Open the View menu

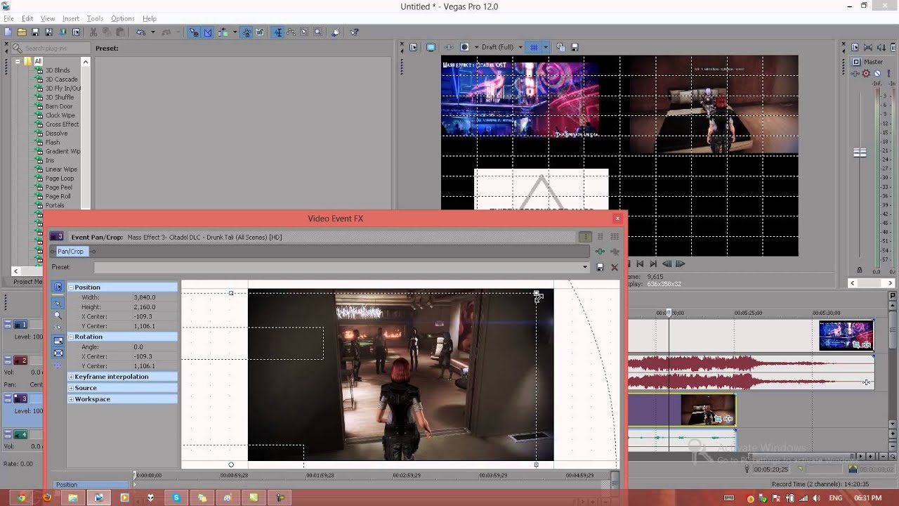(48, 18)
